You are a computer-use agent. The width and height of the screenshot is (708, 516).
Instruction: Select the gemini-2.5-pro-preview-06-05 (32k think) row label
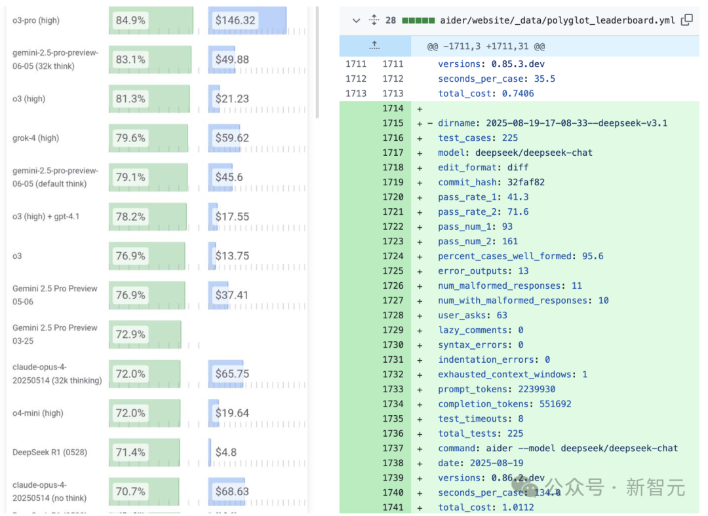[55, 60]
